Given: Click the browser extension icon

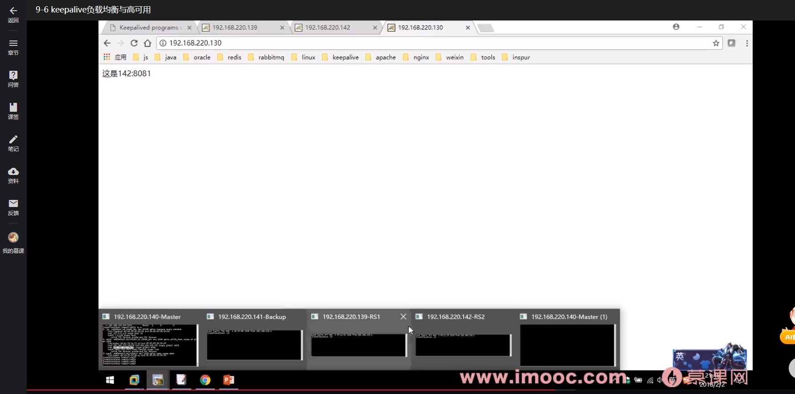Looking at the screenshot, I should click(x=731, y=43).
